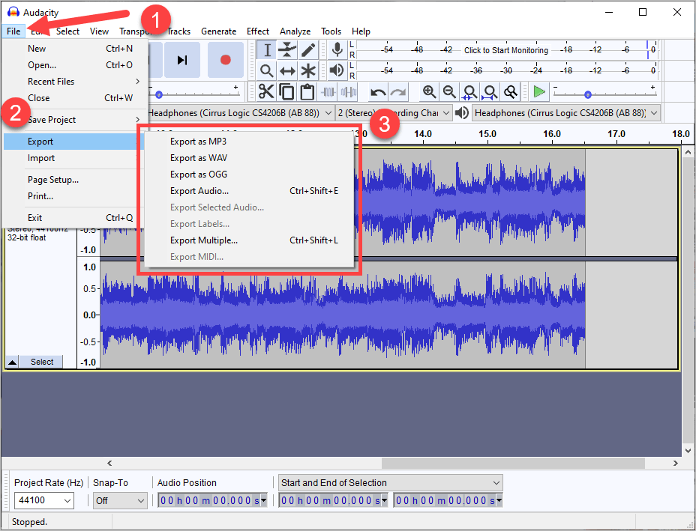The width and height of the screenshot is (696, 531).
Task: Open the recording device Headphones dropdown
Action: click(328, 113)
